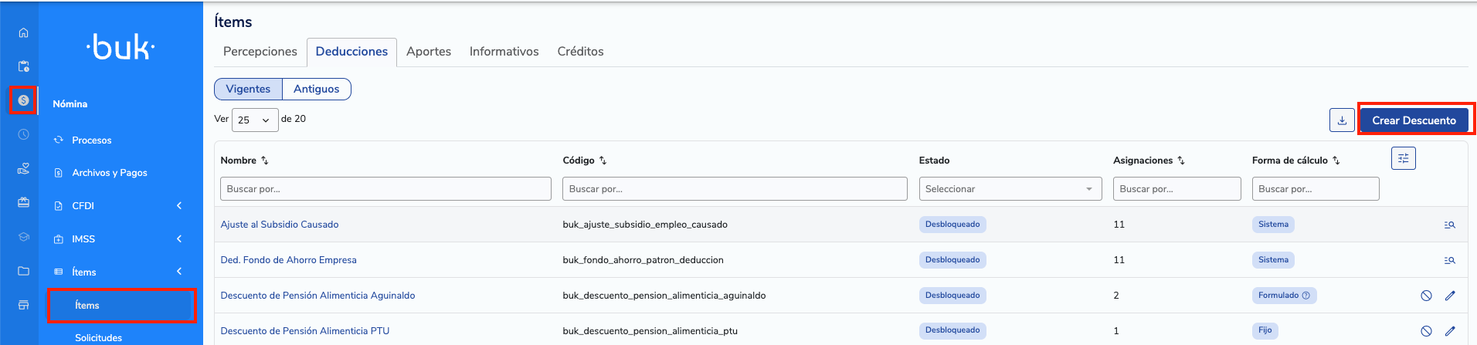
Task: Switch to the Vigentes filter
Action: (248, 89)
